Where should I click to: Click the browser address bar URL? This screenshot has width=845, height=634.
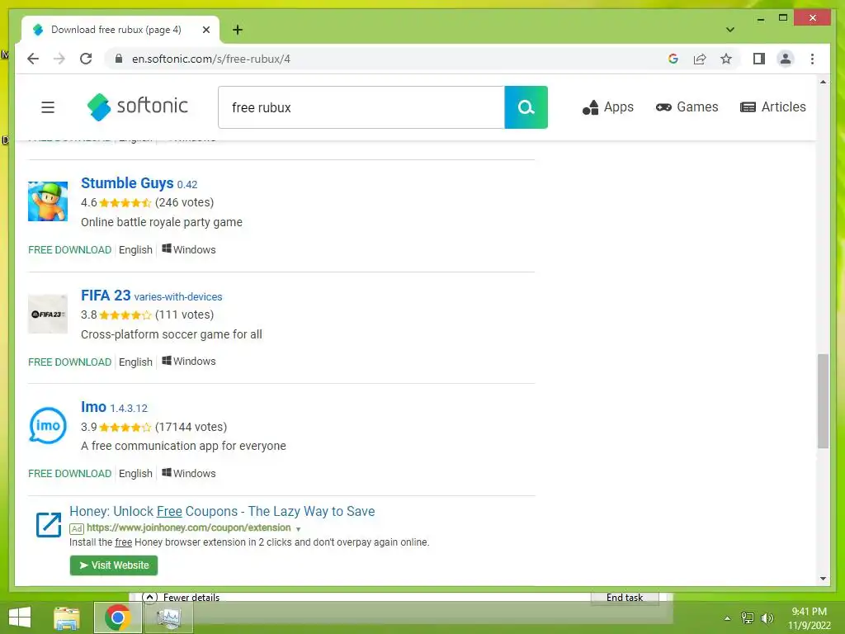pos(210,59)
